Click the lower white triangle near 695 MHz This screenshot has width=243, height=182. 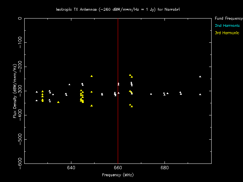tap(200, 94)
